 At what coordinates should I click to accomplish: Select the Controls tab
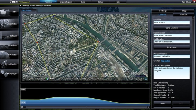click(x=162, y=15)
